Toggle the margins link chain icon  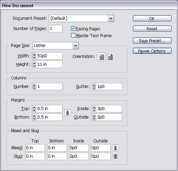pyautogui.click(x=68, y=113)
